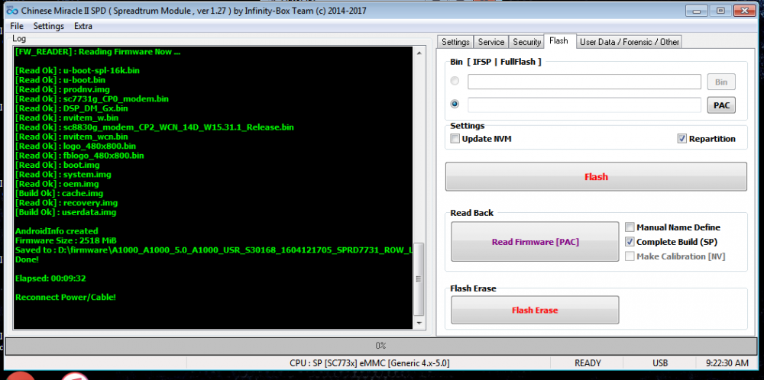Click 'AndroidInfo created' log line
The width and height of the screenshot is (764, 380).
point(57,231)
